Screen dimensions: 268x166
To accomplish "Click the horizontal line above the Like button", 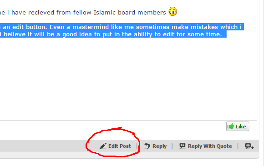I will click(128, 120).
